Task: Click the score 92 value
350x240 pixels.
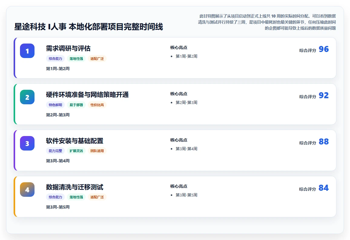Action: (324, 96)
